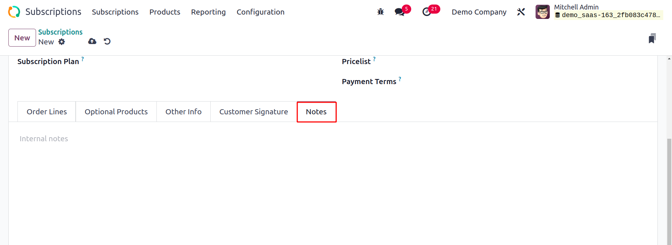Viewport: 672px width, 245px height.
Task: Expand the Reporting menu
Action: point(208,12)
